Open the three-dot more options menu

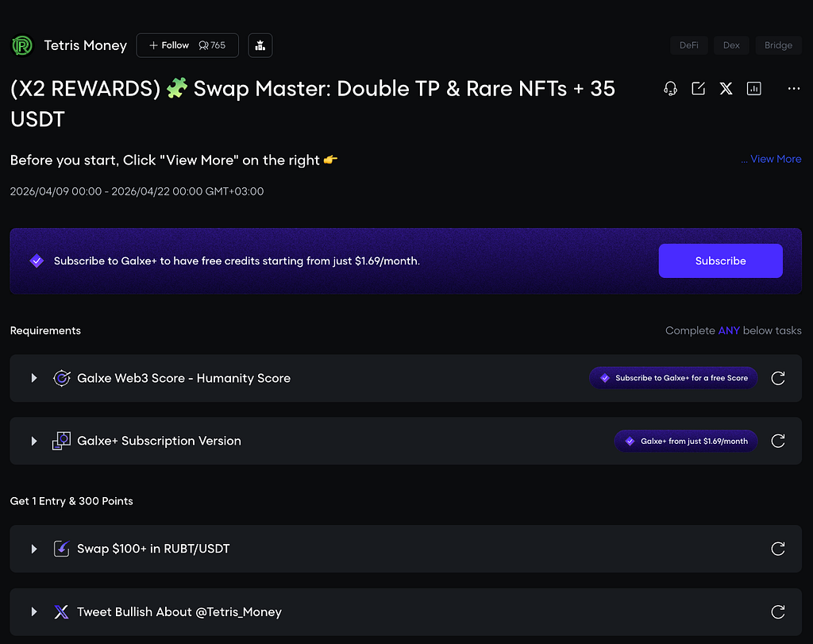[x=794, y=89]
